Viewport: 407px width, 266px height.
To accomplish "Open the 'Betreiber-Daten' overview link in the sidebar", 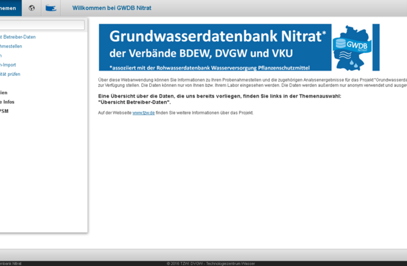I will [18, 37].
